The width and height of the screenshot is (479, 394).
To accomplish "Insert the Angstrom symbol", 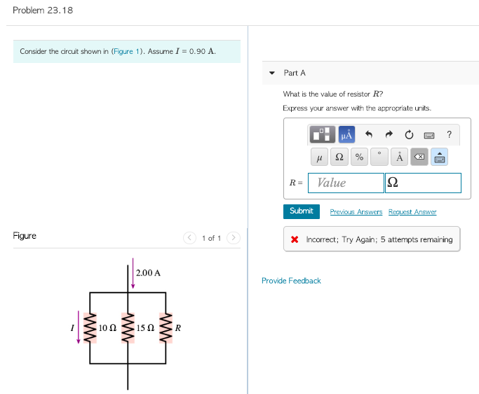I will coord(399,157).
